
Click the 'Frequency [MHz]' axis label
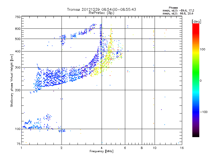point(101,151)
